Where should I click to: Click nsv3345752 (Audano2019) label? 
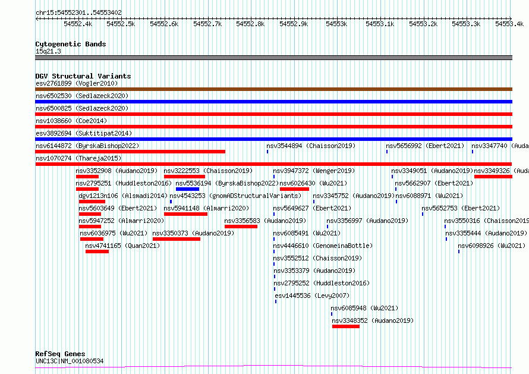tap(354, 196)
